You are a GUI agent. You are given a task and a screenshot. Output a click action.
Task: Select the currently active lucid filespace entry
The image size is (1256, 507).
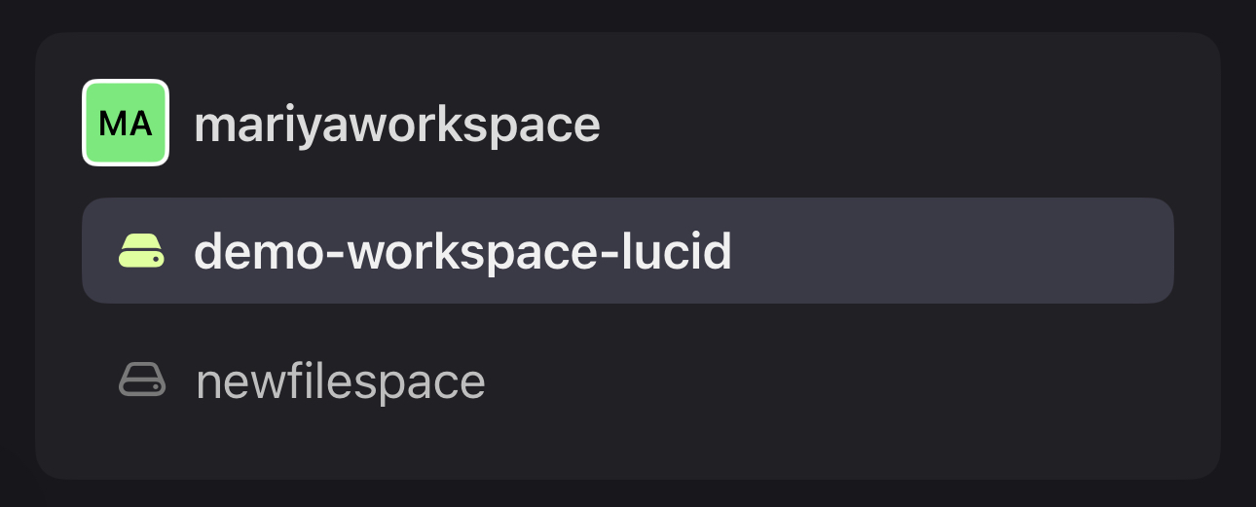pos(628,251)
